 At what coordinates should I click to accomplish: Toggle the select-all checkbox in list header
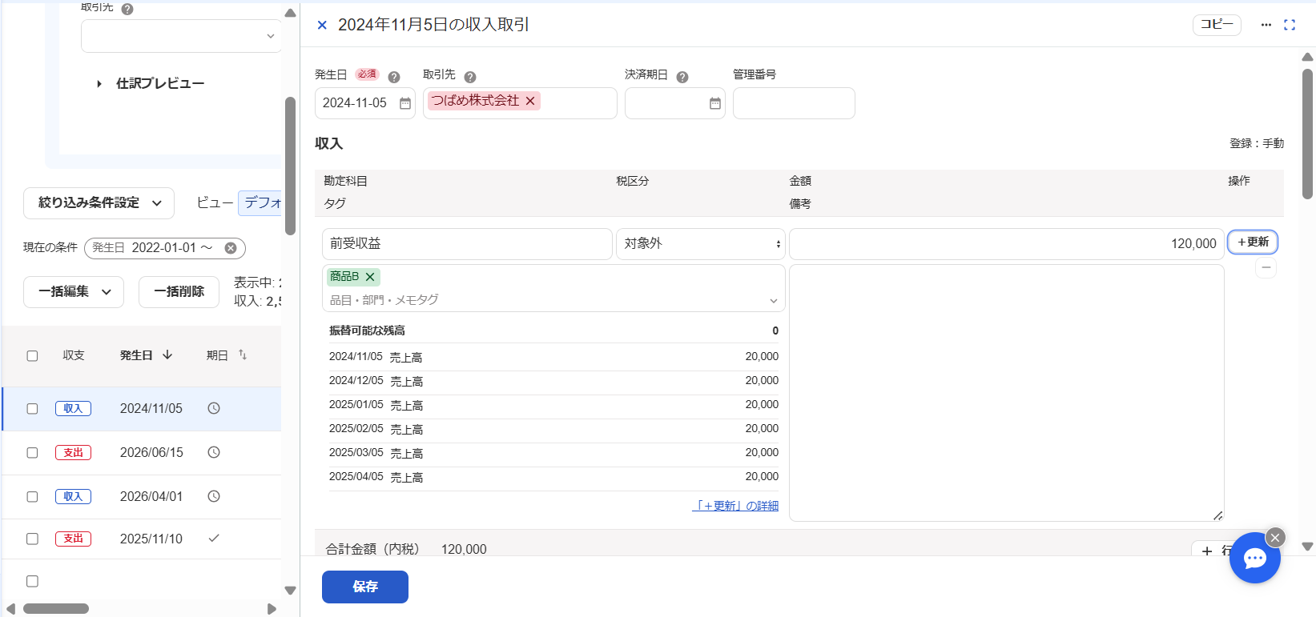click(32, 356)
